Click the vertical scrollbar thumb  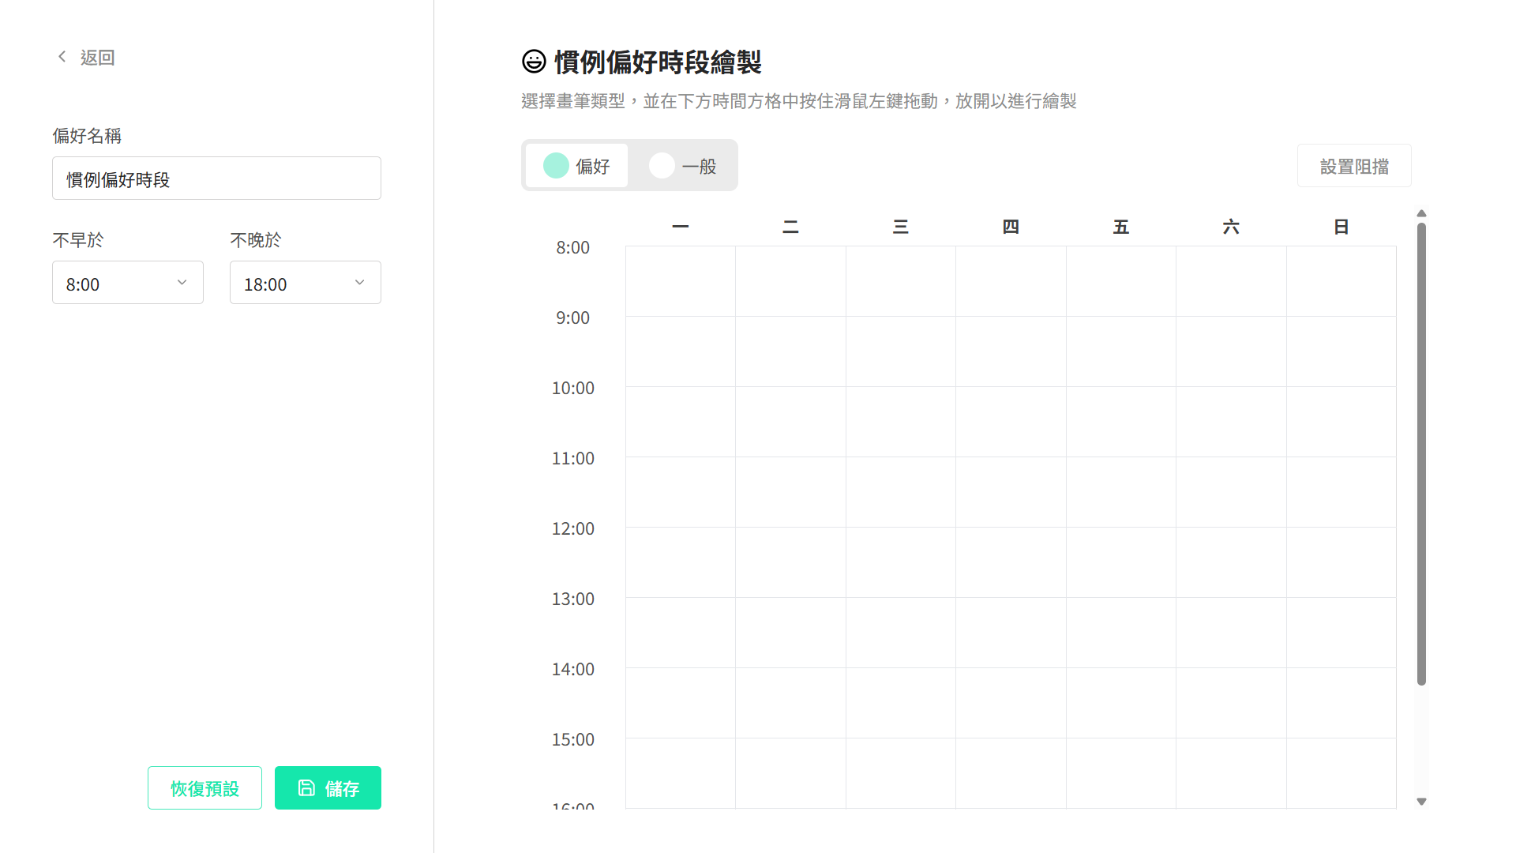(x=1421, y=454)
